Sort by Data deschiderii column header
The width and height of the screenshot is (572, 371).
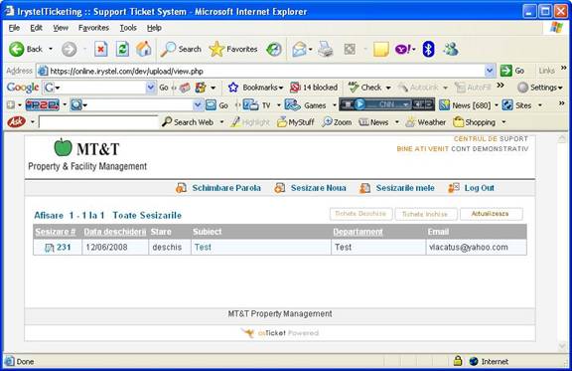coord(115,232)
